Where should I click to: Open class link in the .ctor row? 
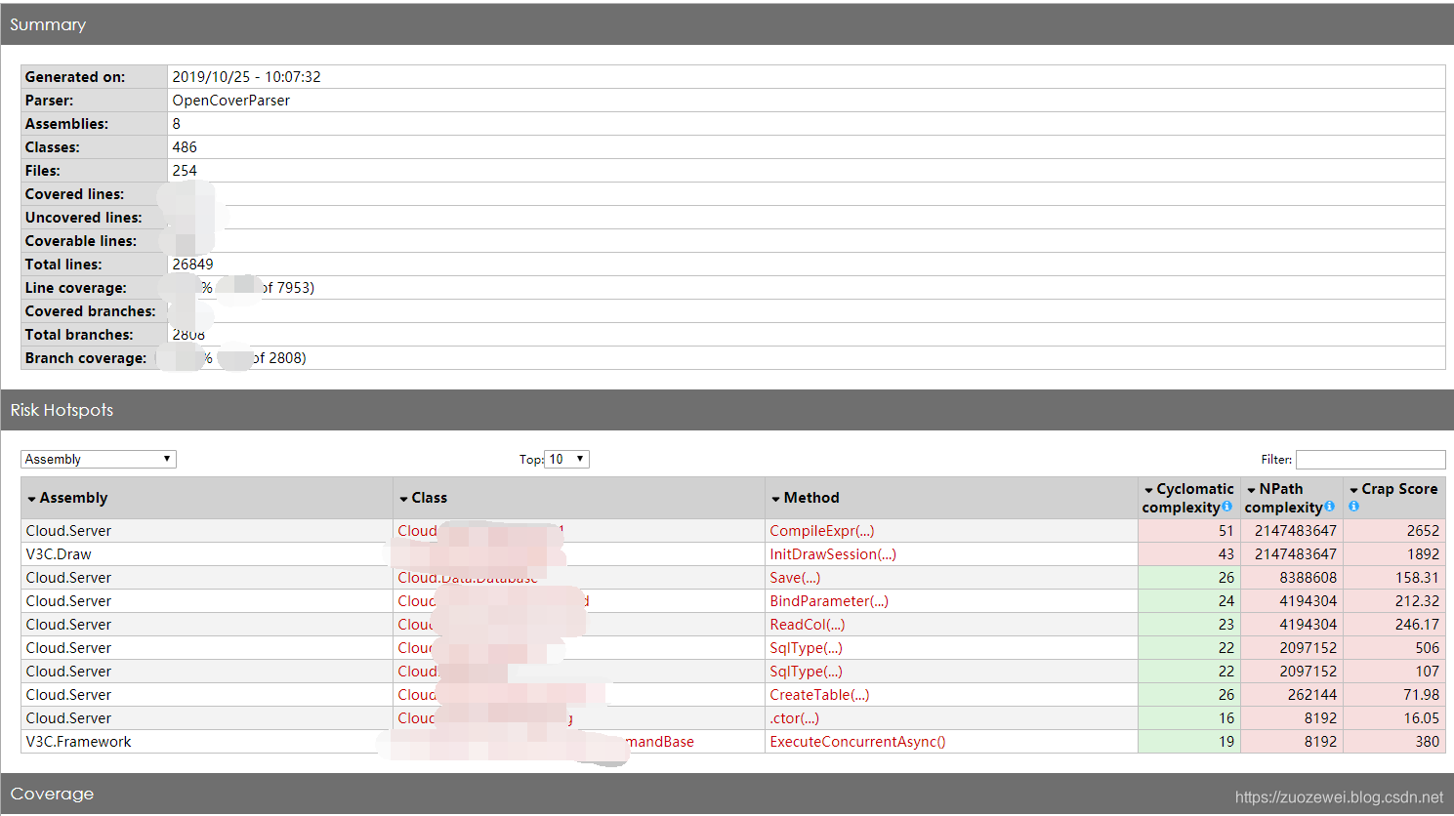(x=485, y=718)
